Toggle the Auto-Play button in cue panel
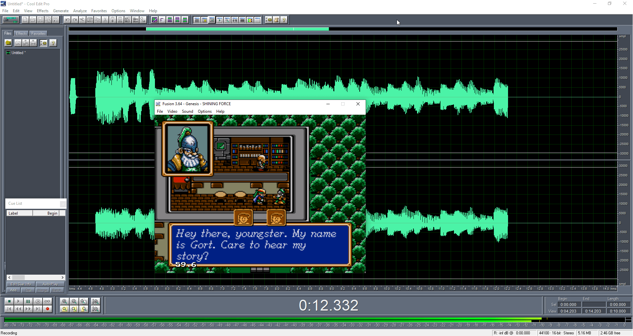This screenshot has height=336, width=633. point(50,284)
